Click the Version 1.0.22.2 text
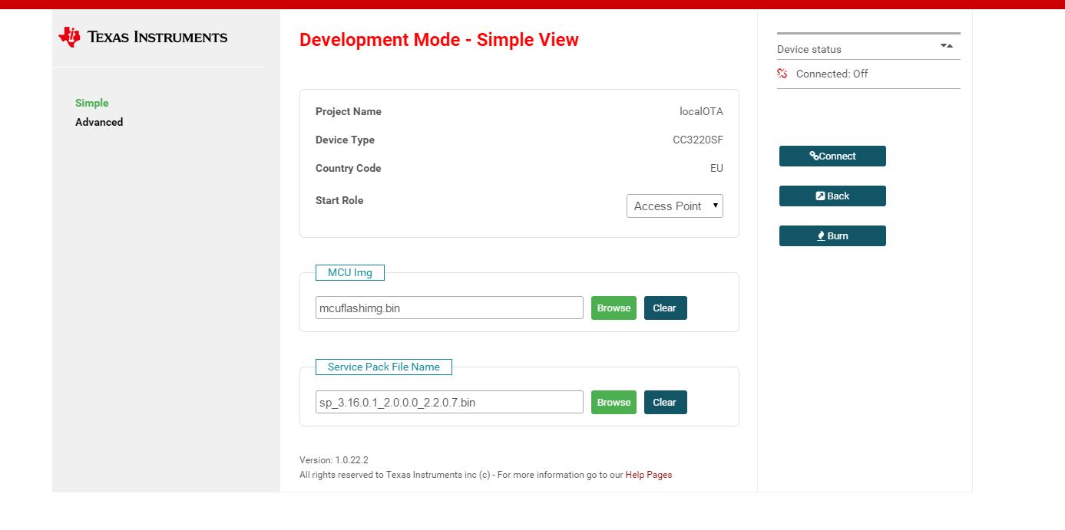Screen dimensions: 1065x530 (x=334, y=460)
